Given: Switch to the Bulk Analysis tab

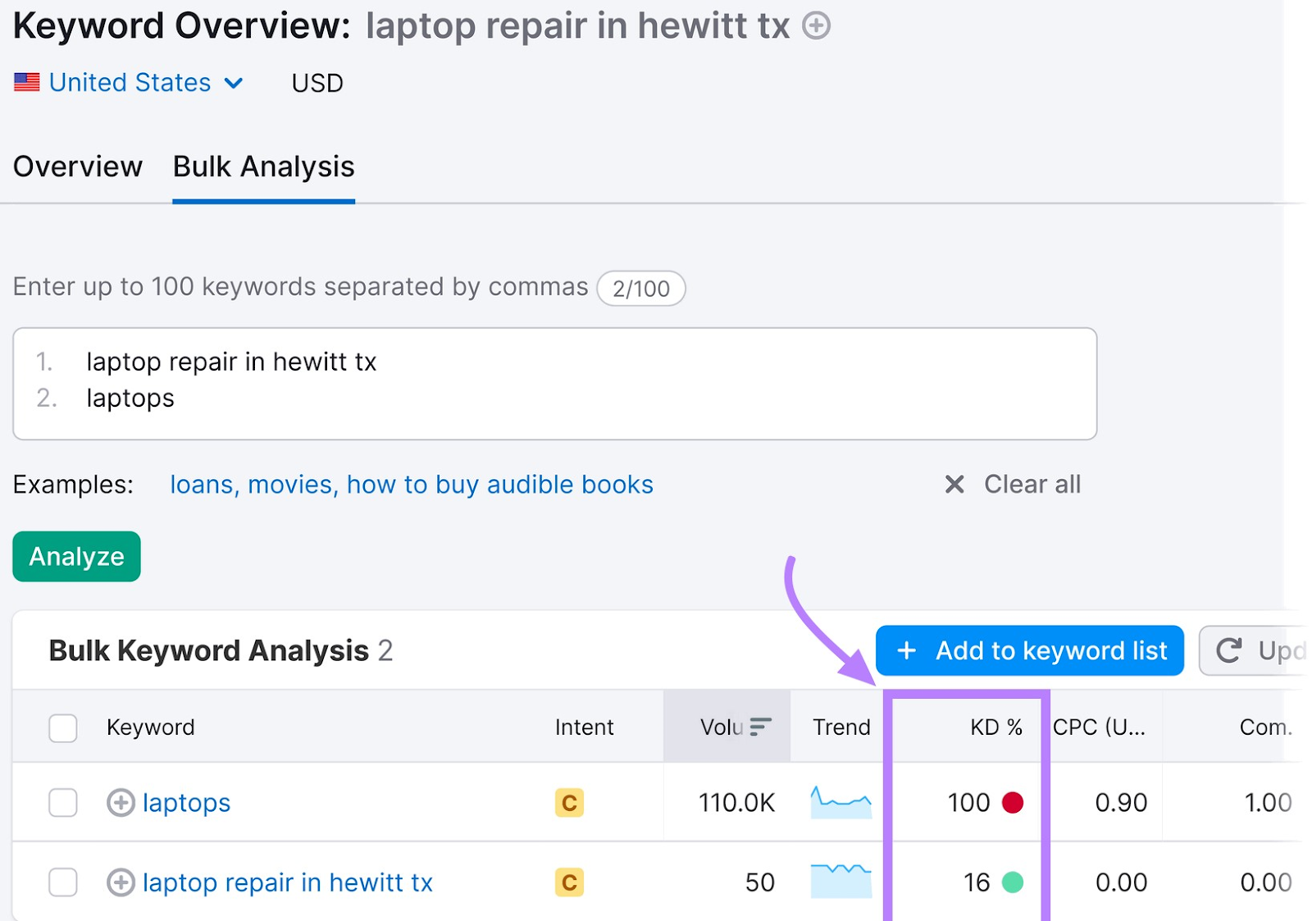Looking at the screenshot, I should coord(262,166).
